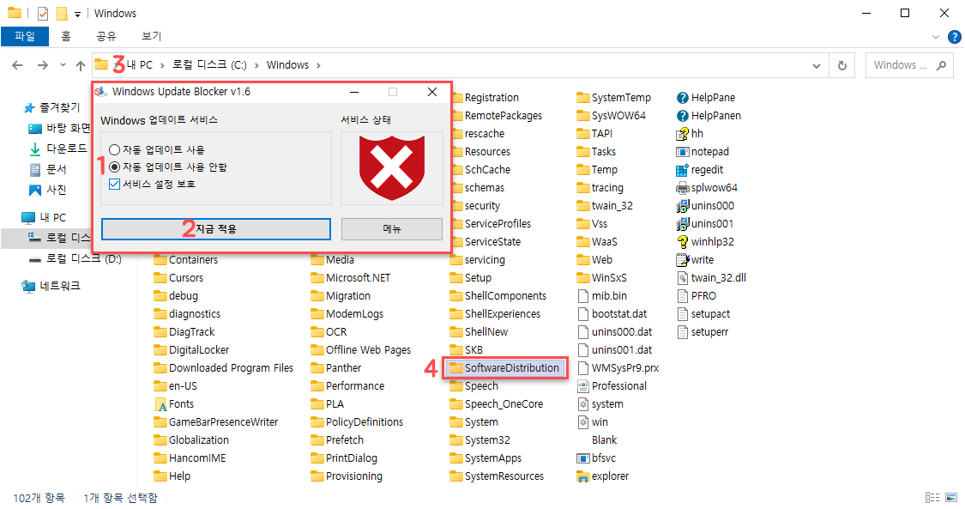Select the HelpPane application icon
This screenshot has height=509, width=965.
(x=682, y=98)
